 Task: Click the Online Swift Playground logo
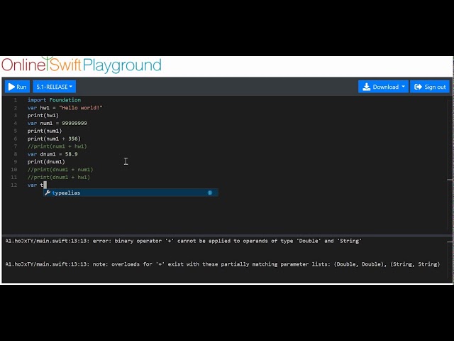(x=82, y=65)
